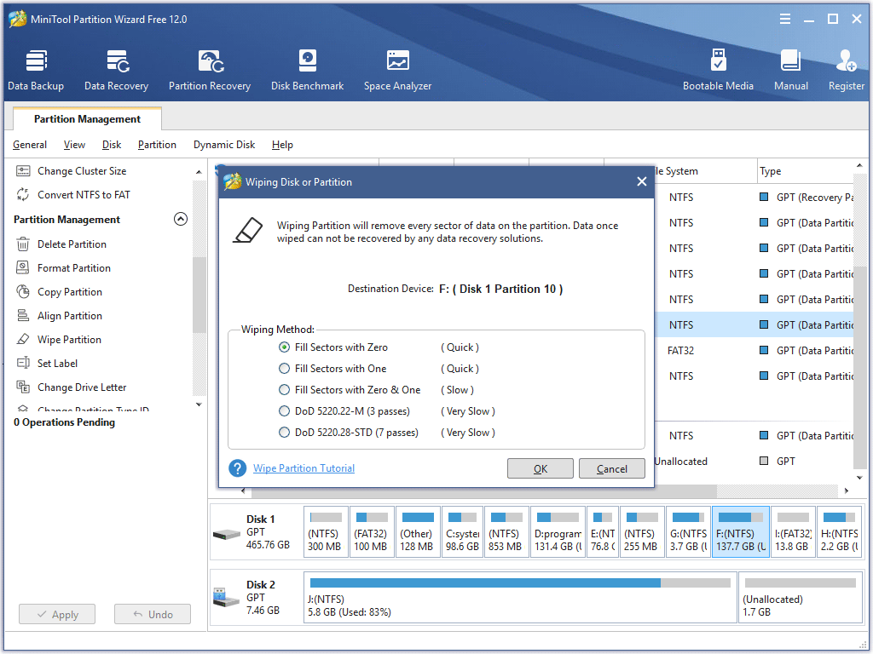
Task: Click the Wipe Partition eraser icon in the sidebar
Action: 23,339
